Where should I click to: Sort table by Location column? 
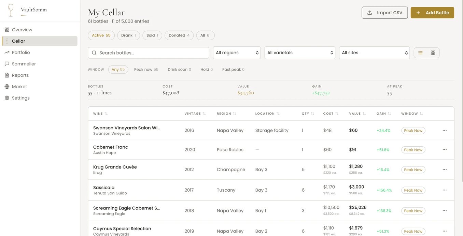(268, 114)
